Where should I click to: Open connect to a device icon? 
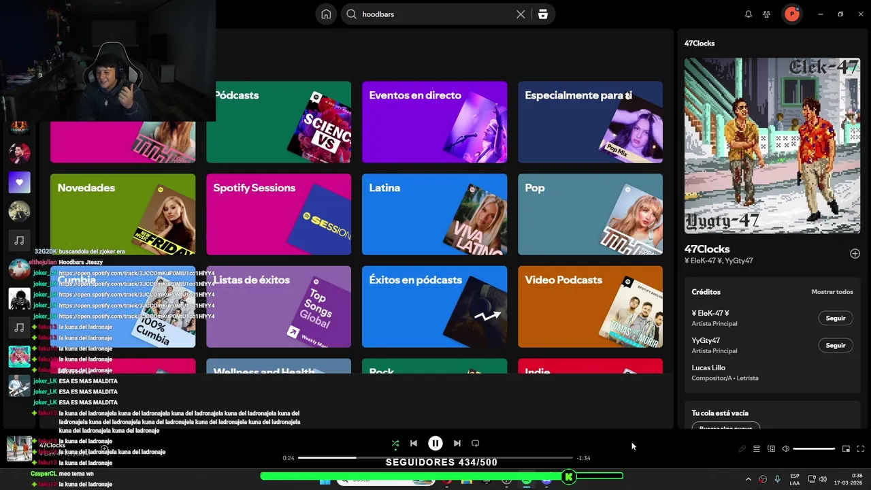pyautogui.click(x=771, y=449)
